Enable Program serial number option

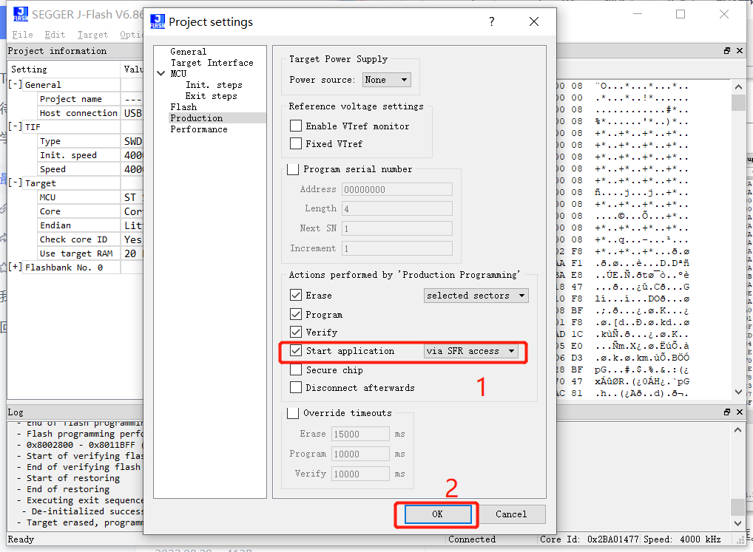point(292,168)
